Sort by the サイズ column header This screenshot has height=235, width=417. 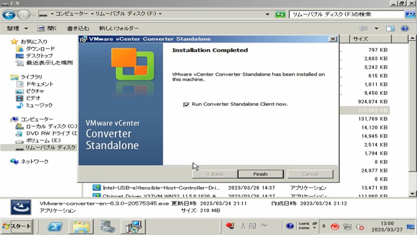(x=371, y=39)
